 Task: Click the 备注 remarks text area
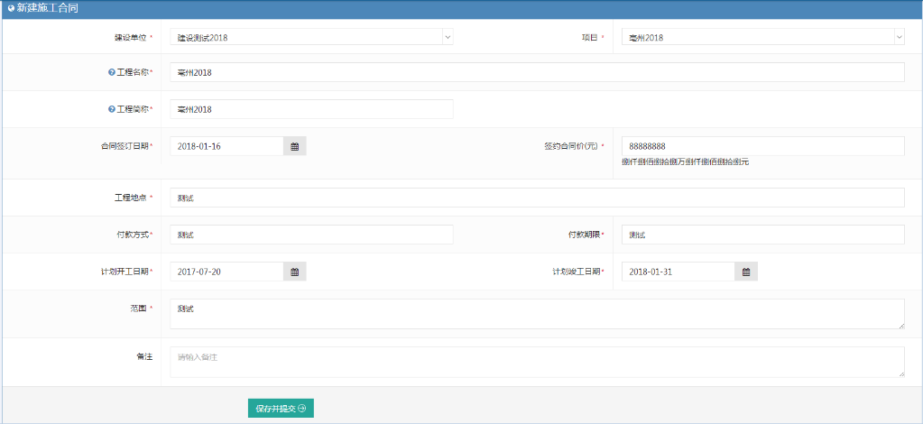click(537, 362)
